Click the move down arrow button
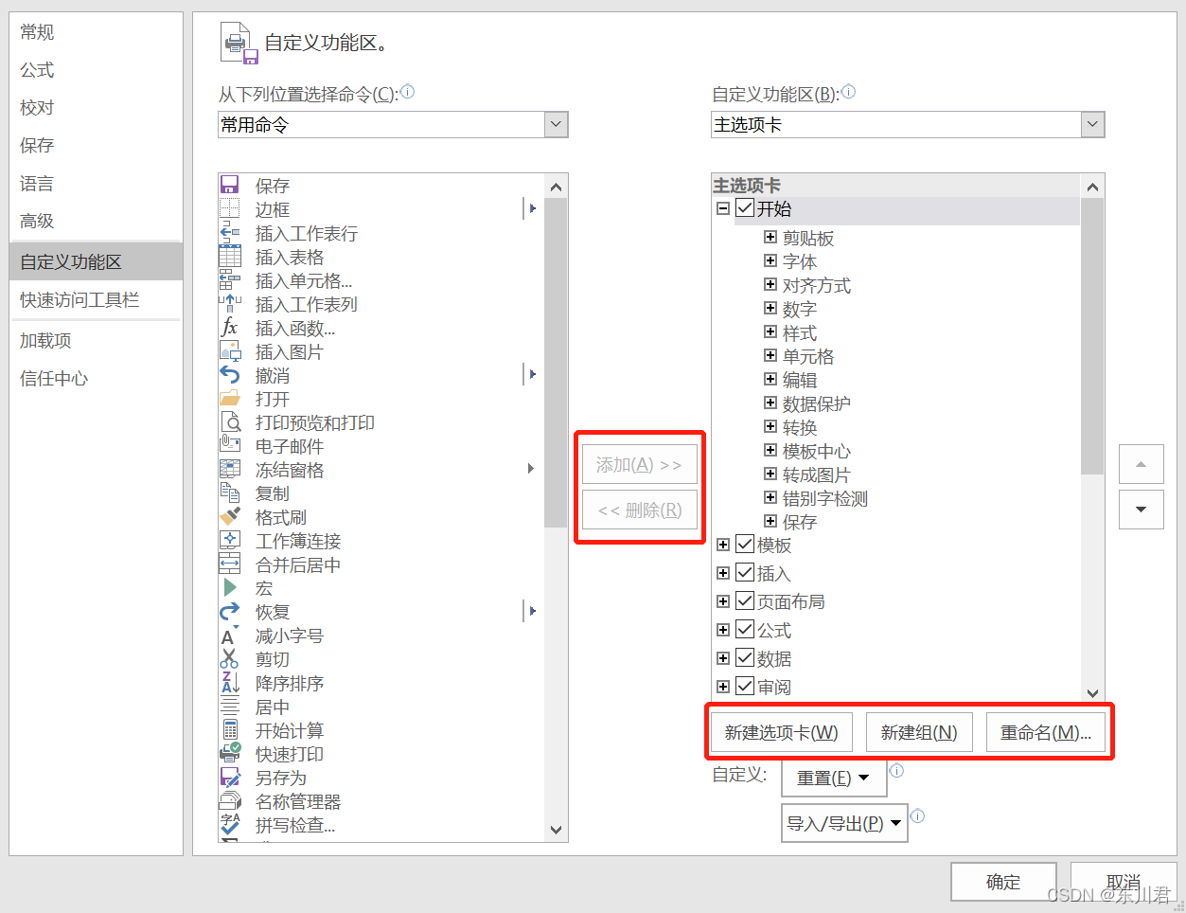This screenshot has height=913, width=1186. [1142, 510]
